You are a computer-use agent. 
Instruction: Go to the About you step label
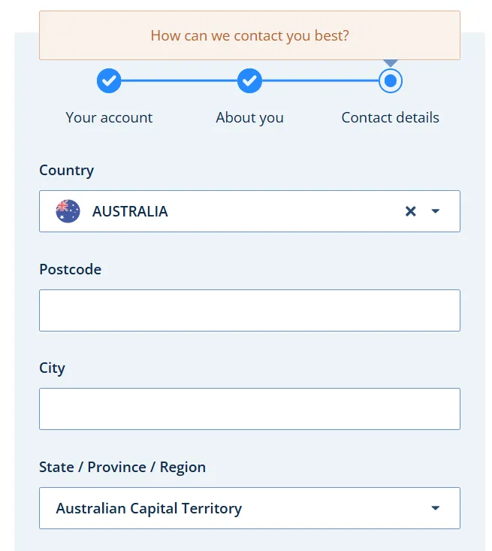[x=249, y=118]
